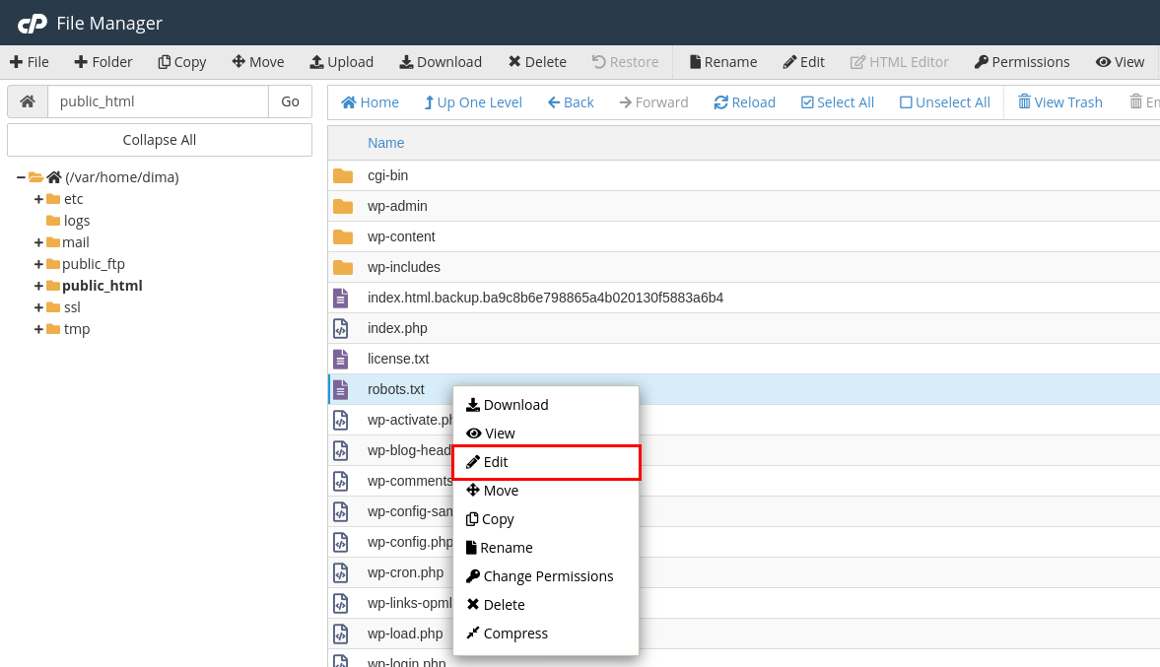1160x667 pixels.
Task: Click the robots.txt file icon
Action: (x=340, y=389)
